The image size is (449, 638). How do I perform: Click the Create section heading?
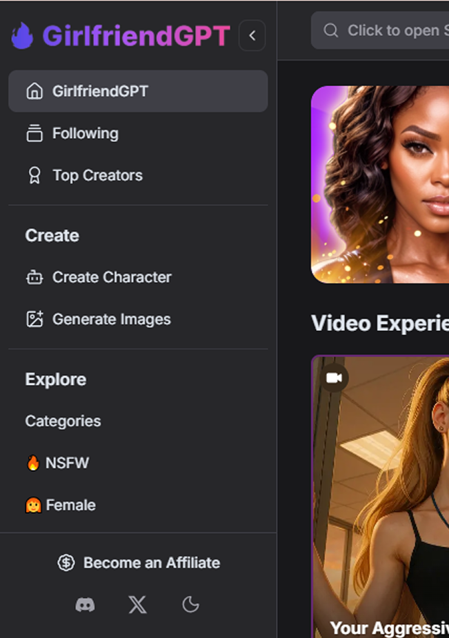[x=52, y=236]
